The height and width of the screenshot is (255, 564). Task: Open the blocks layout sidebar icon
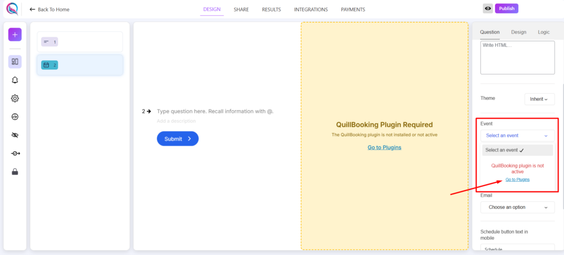pos(15,62)
